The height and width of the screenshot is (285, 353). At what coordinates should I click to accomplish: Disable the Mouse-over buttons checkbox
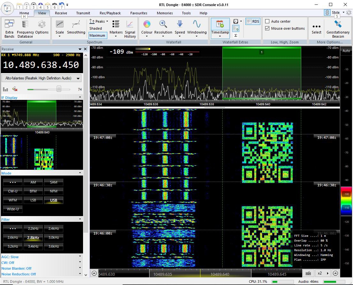(x=267, y=28)
